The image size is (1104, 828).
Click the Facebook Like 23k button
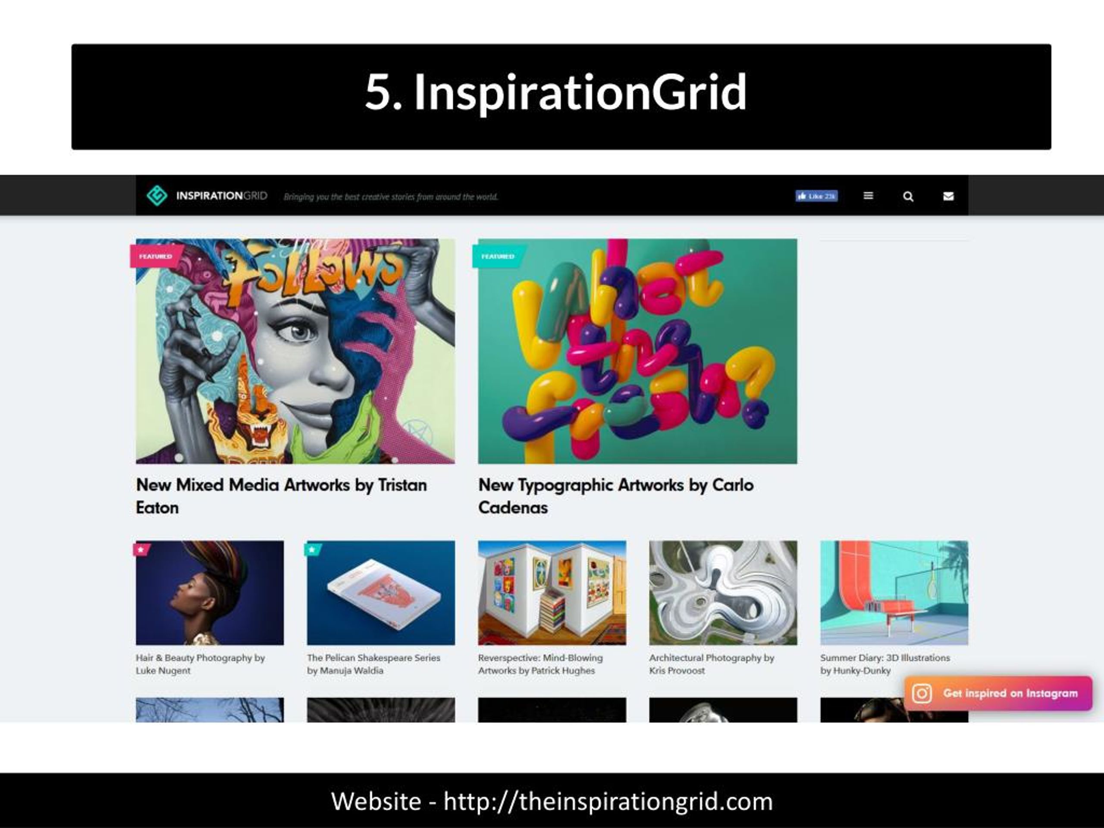pos(816,196)
